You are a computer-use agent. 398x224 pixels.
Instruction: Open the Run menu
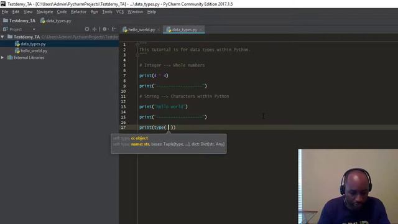(x=94, y=12)
